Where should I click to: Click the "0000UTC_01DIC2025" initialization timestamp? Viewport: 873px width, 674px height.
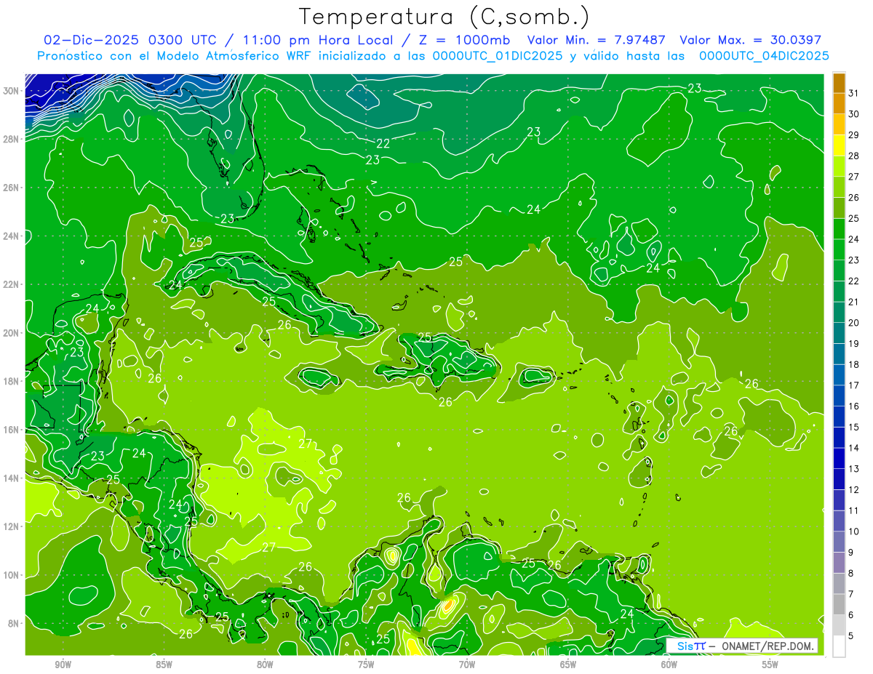click(x=498, y=56)
